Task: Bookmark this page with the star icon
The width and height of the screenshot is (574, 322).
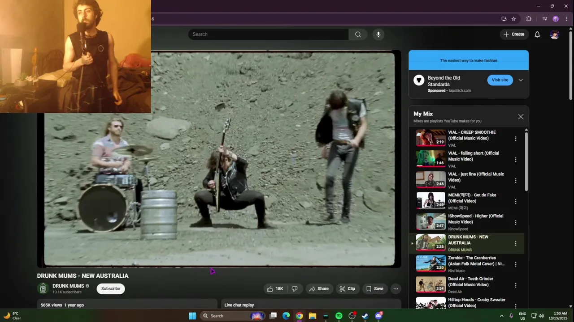Action: (514, 19)
